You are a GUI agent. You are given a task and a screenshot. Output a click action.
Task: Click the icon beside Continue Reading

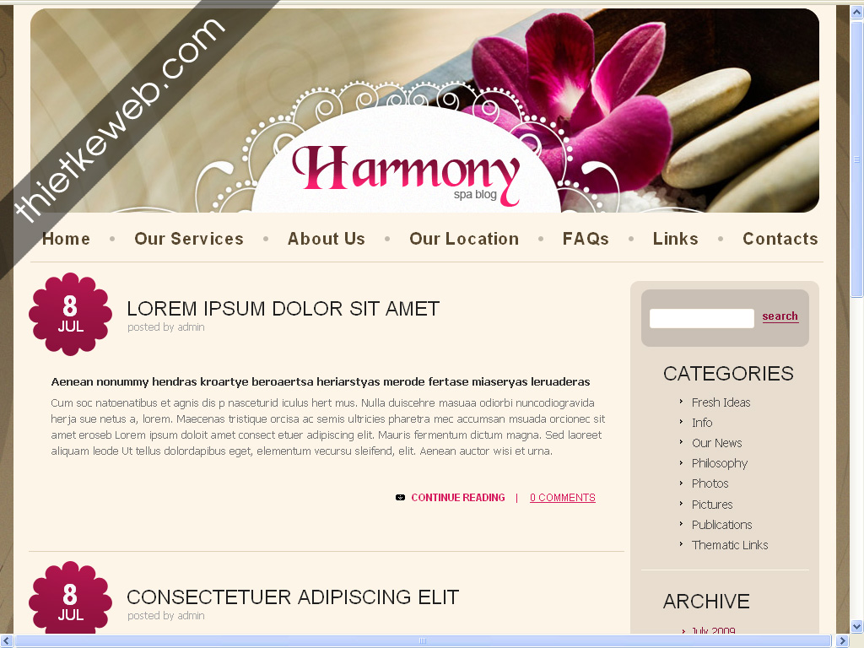point(400,498)
